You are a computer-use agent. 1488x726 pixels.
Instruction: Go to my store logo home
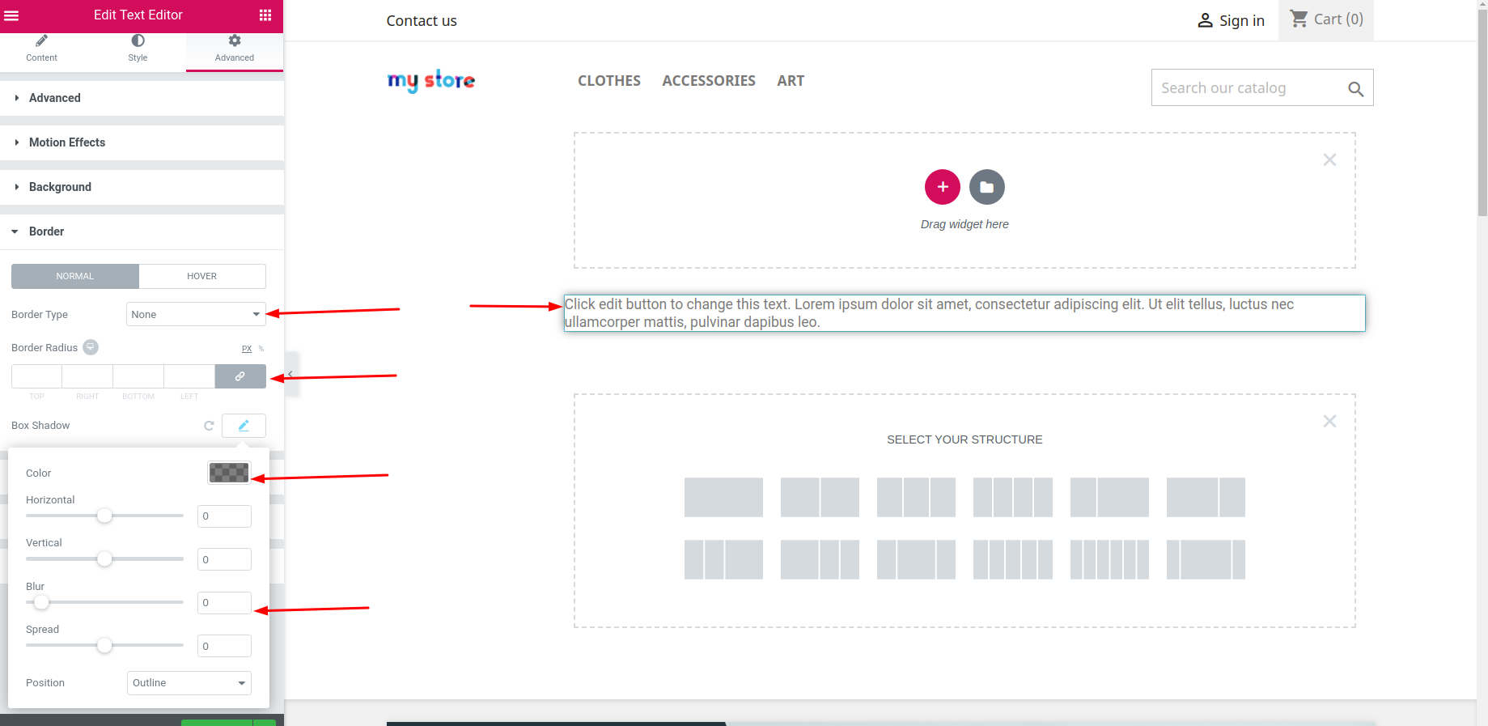[x=431, y=80]
